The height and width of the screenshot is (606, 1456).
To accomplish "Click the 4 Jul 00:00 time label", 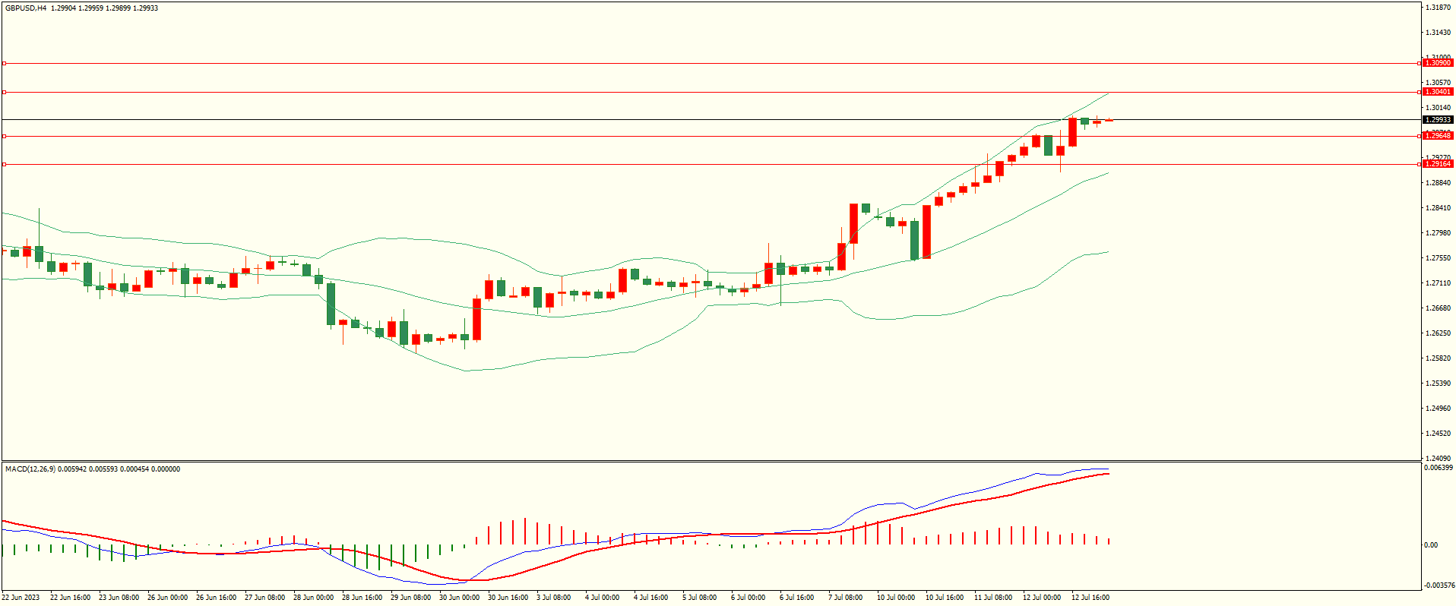I will 602,598.
